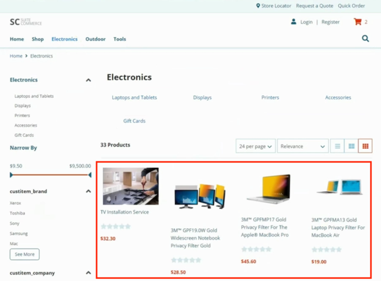
Task: Click the $28.50 price
Action: coord(178,272)
